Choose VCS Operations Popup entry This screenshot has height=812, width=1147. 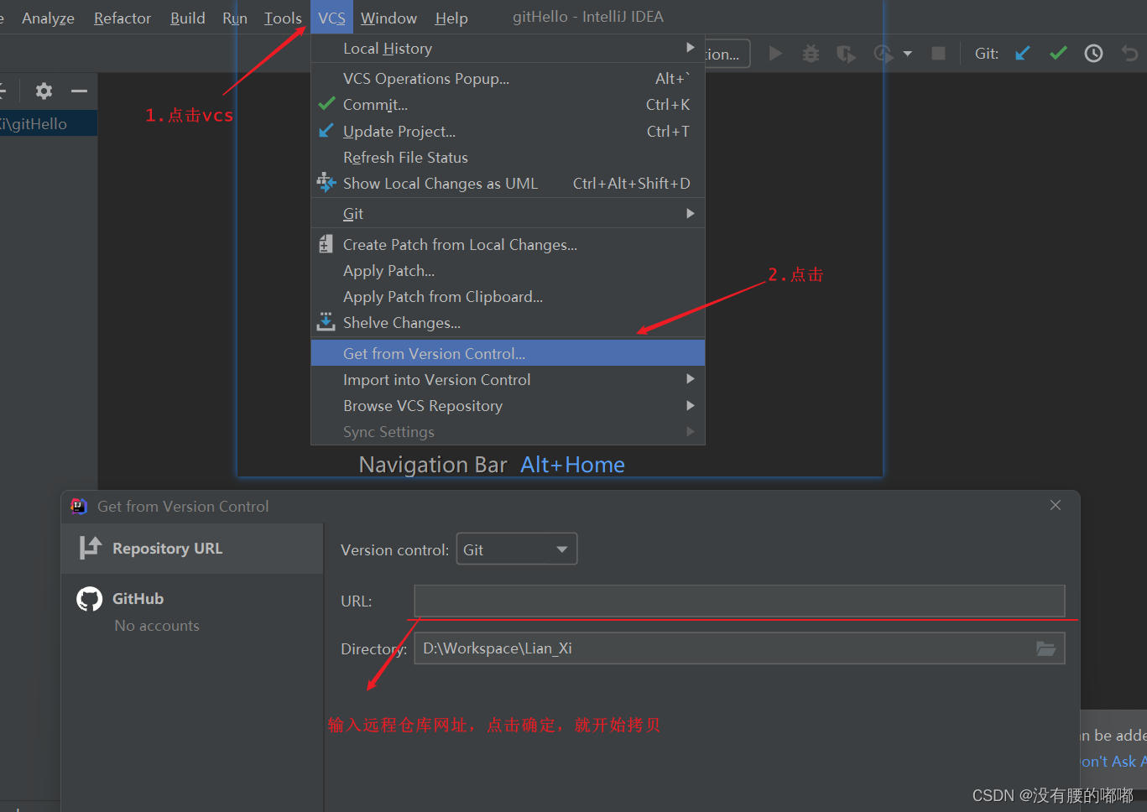coord(508,78)
